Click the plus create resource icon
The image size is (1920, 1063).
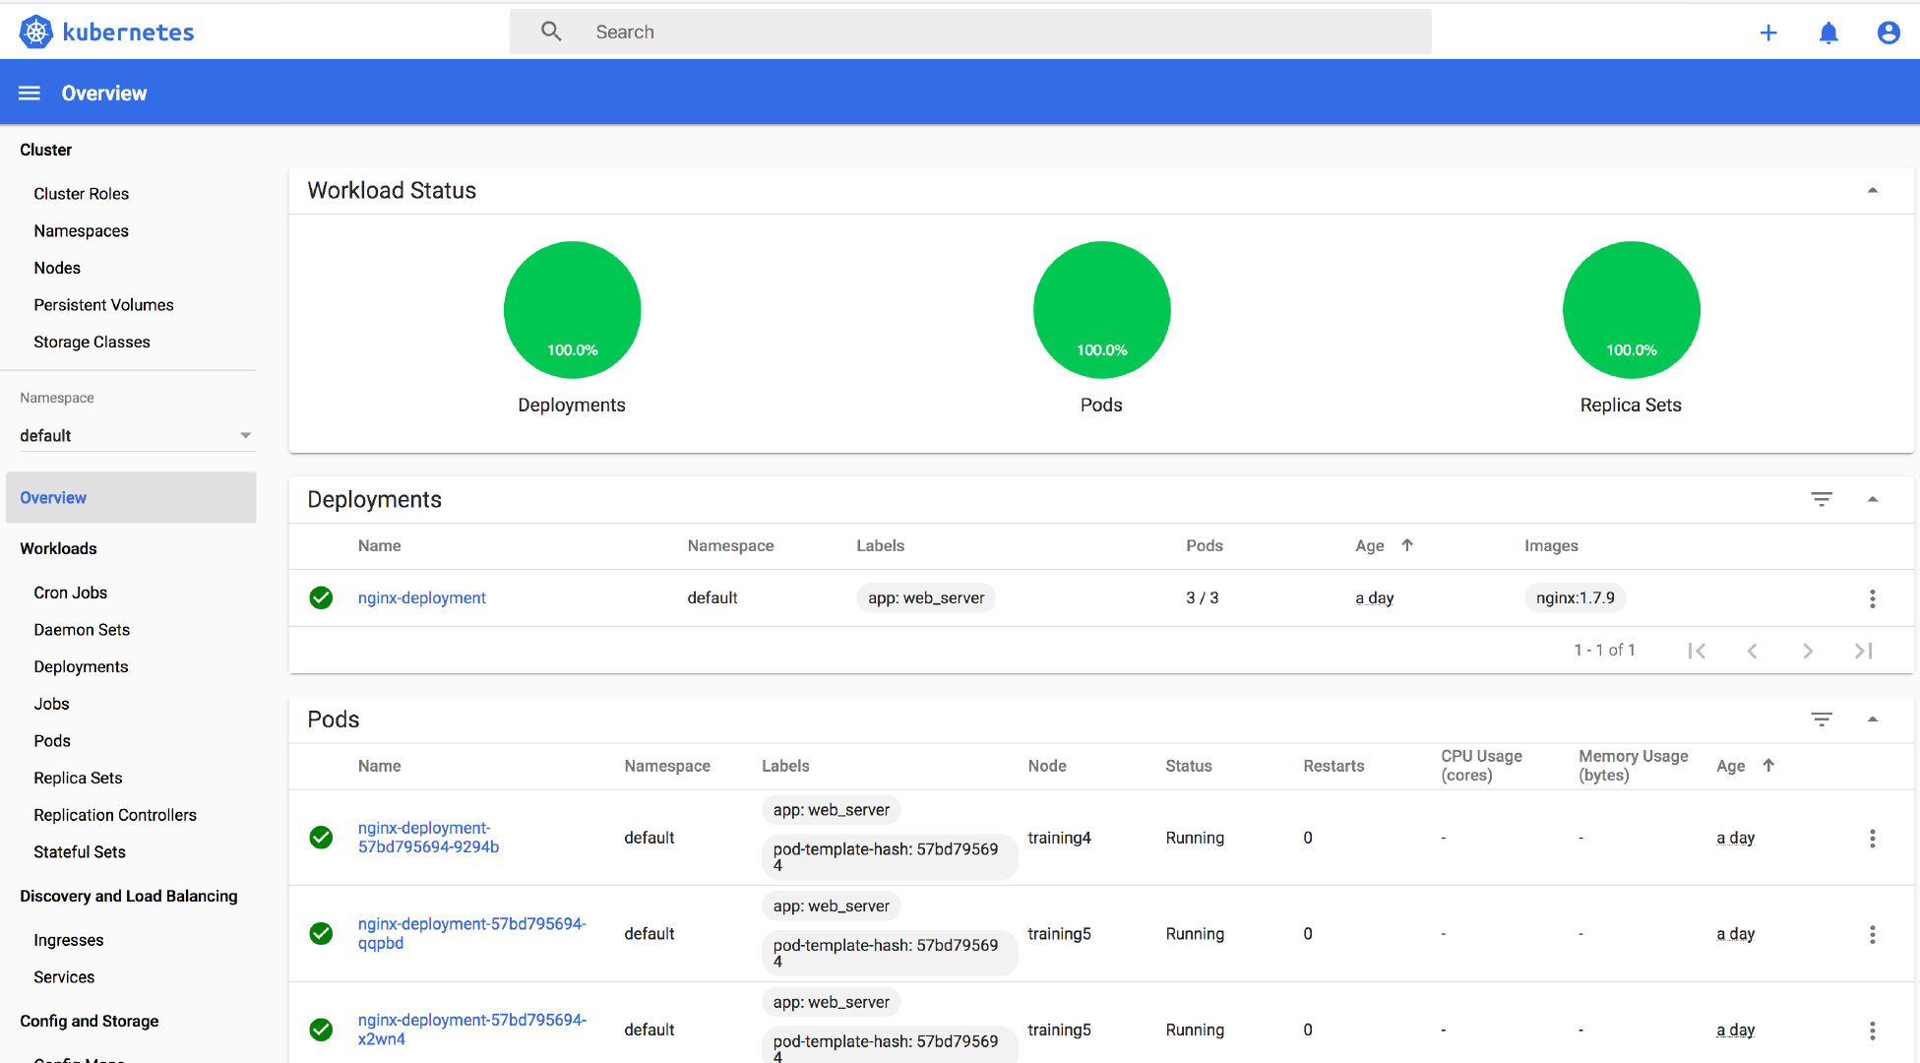(x=1767, y=32)
